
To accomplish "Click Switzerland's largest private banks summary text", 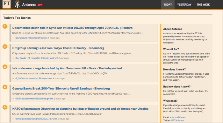I will click(x=71, y=94).
